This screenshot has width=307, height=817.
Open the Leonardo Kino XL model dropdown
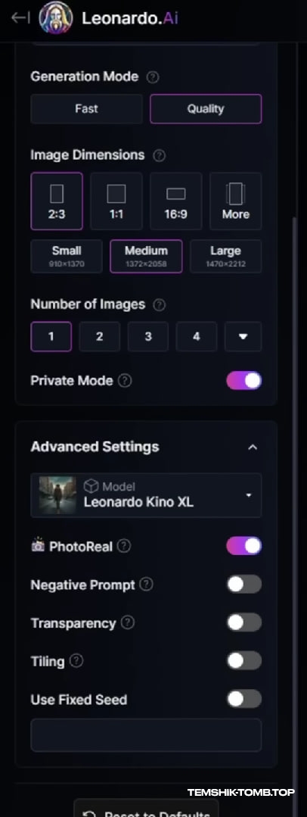(x=146, y=495)
